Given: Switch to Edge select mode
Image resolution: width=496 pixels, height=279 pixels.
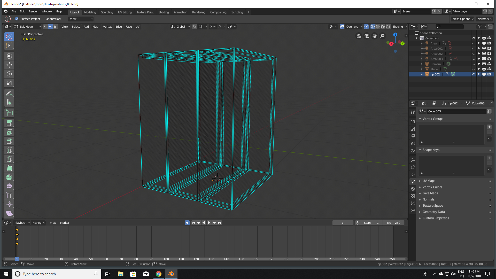Looking at the screenshot, I should point(50,26).
